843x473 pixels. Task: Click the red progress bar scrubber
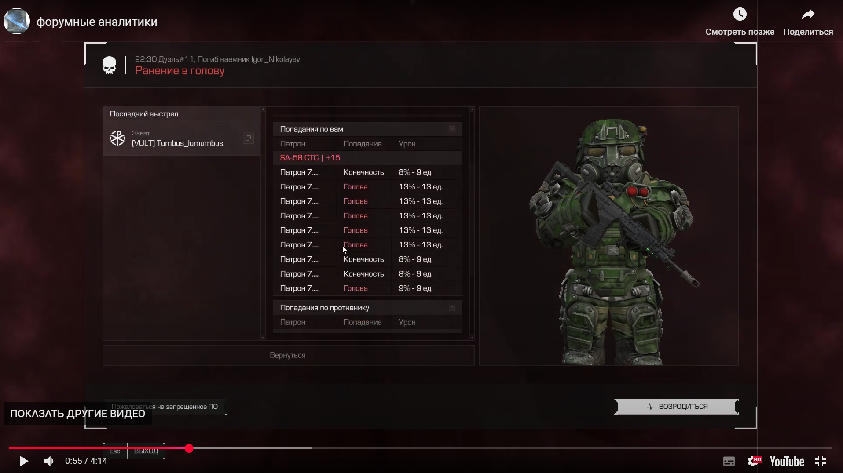189,448
